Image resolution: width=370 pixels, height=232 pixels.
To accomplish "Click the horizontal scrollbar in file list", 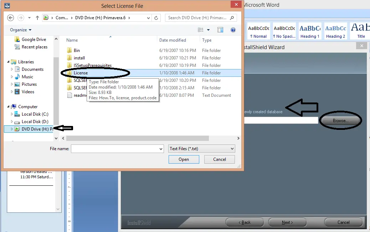I will coord(137,138).
